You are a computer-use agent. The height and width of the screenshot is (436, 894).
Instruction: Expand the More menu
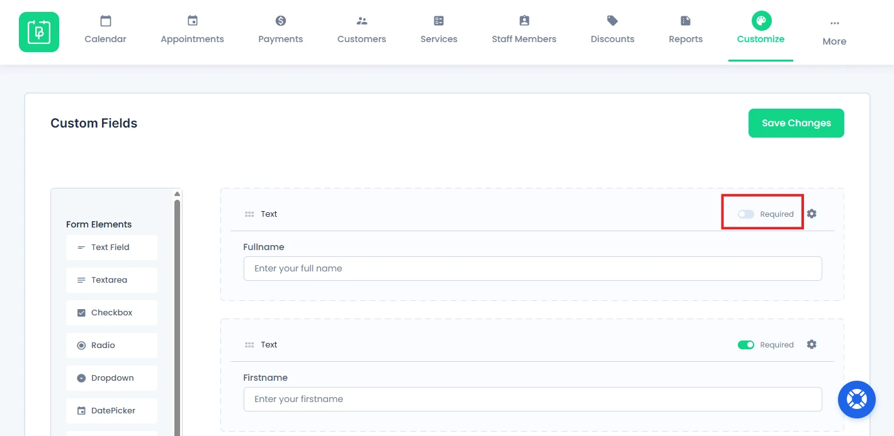[834, 33]
